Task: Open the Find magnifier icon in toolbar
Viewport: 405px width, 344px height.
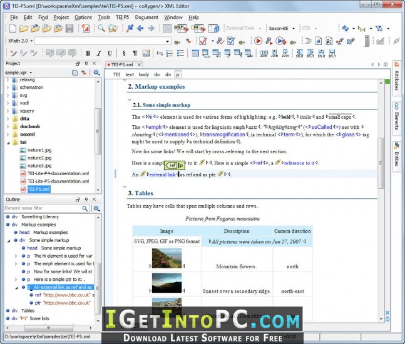Action: [x=101, y=28]
